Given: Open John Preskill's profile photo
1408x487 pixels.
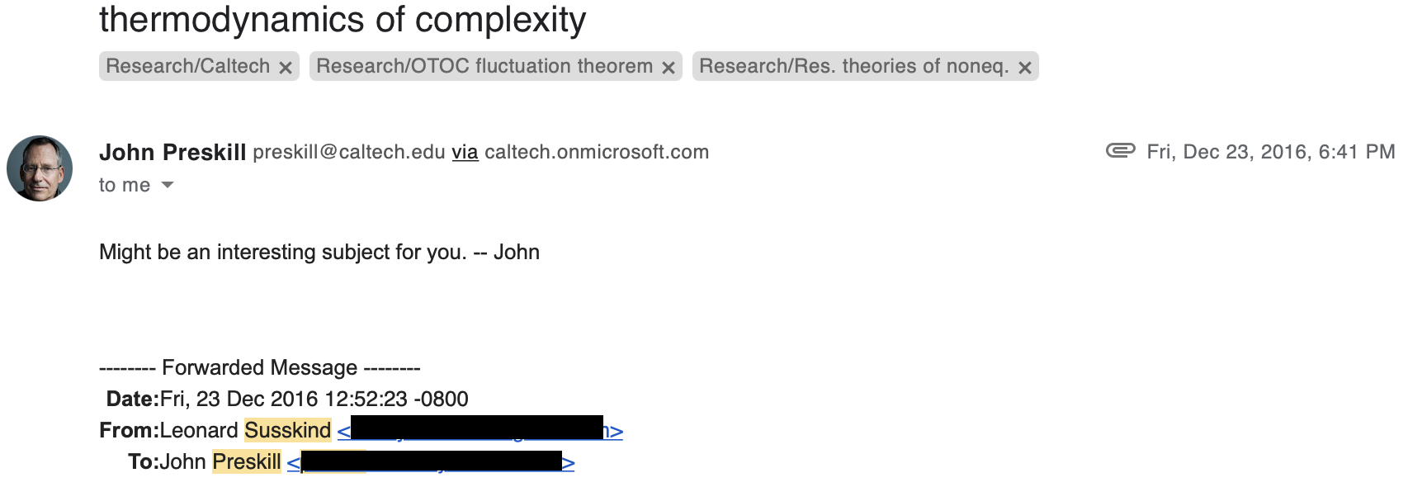Looking at the screenshot, I should click(x=40, y=168).
